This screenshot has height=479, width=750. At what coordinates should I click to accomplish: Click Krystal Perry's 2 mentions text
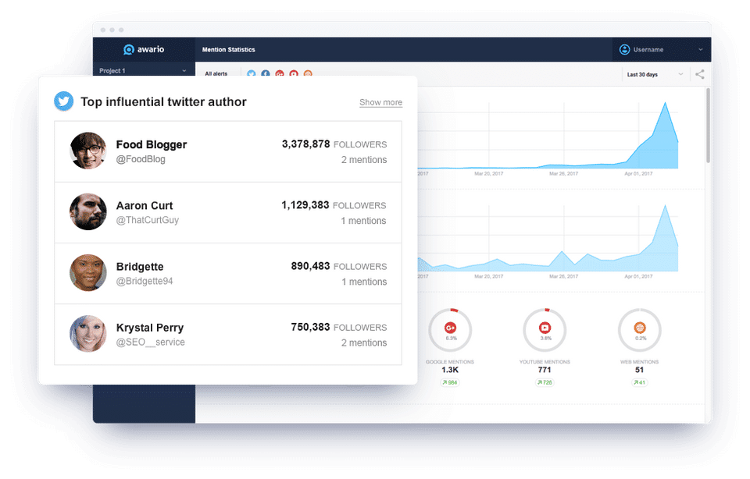pos(364,343)
